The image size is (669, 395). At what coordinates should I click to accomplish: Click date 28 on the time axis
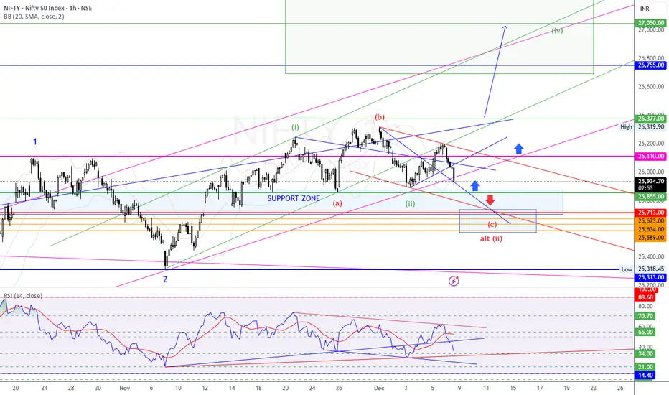pyautogui.click(x=71, y=388)
